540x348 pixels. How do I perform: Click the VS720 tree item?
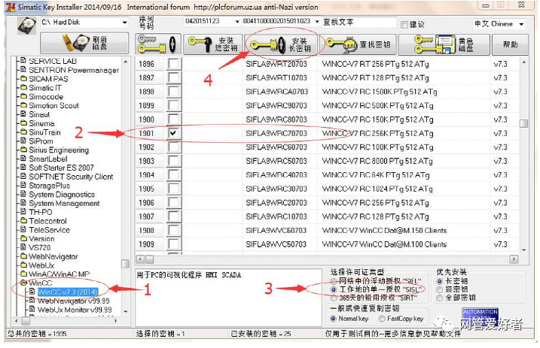pyautogui.click(x=40, y=248)
